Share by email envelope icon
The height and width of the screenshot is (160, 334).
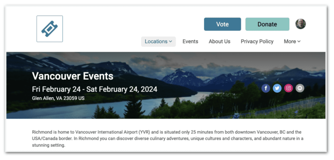(x=300, y=88)
